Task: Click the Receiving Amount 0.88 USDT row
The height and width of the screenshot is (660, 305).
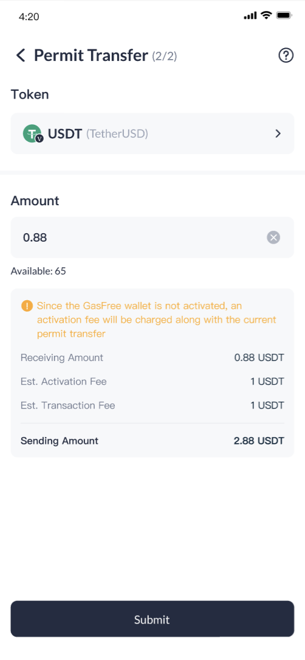Action: coord(152,358)
